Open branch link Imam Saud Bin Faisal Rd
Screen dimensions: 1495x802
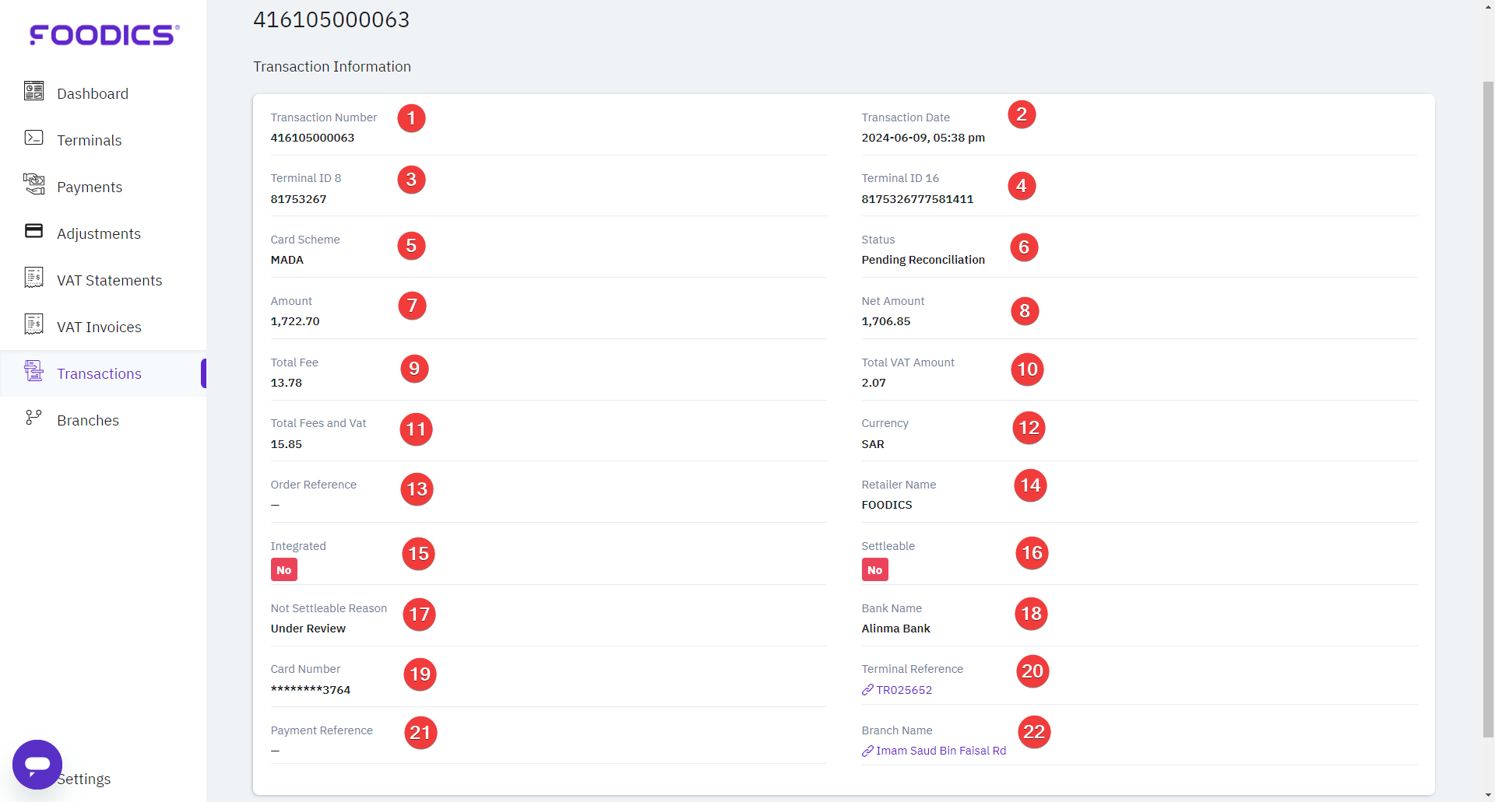pos(940,751)
